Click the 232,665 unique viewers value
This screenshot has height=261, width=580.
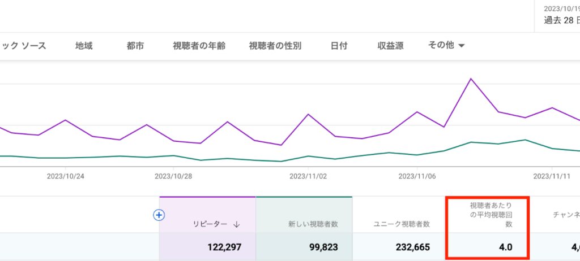411,247
